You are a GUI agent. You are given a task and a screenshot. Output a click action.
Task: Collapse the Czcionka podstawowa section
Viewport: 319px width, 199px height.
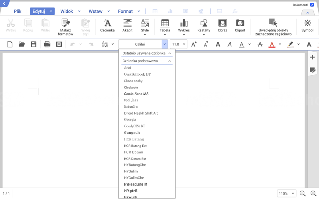tap(169, 61)
